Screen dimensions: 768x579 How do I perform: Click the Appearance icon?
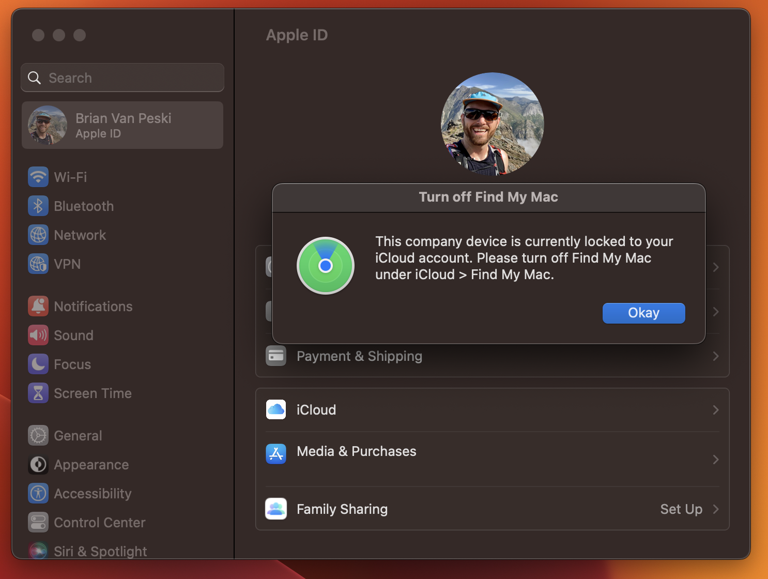coord(38,465)
